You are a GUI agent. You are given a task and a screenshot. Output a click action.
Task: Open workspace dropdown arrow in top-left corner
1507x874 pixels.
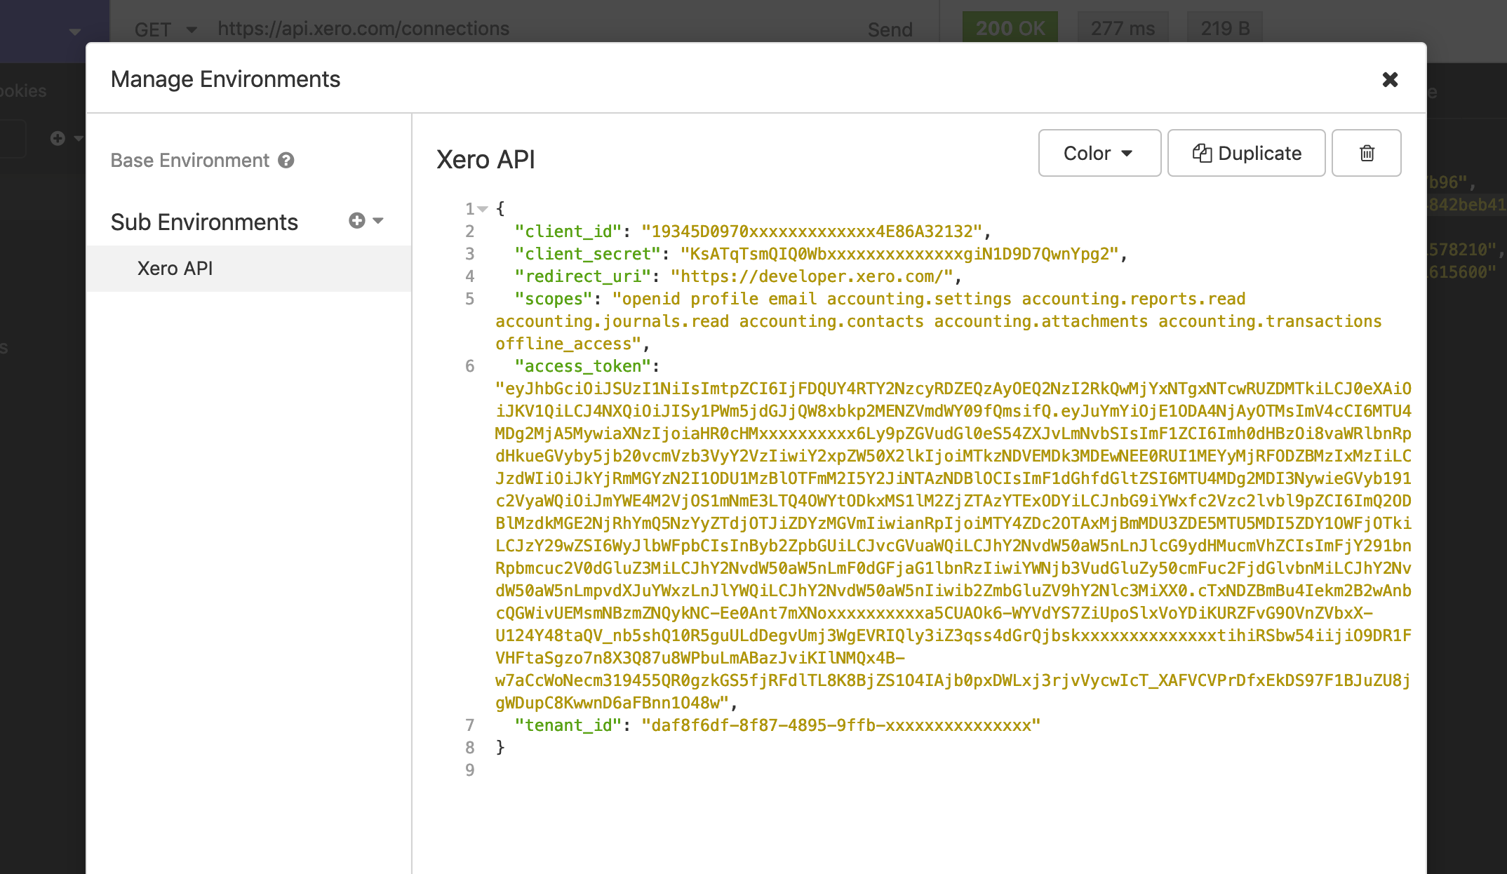point(75,32)
